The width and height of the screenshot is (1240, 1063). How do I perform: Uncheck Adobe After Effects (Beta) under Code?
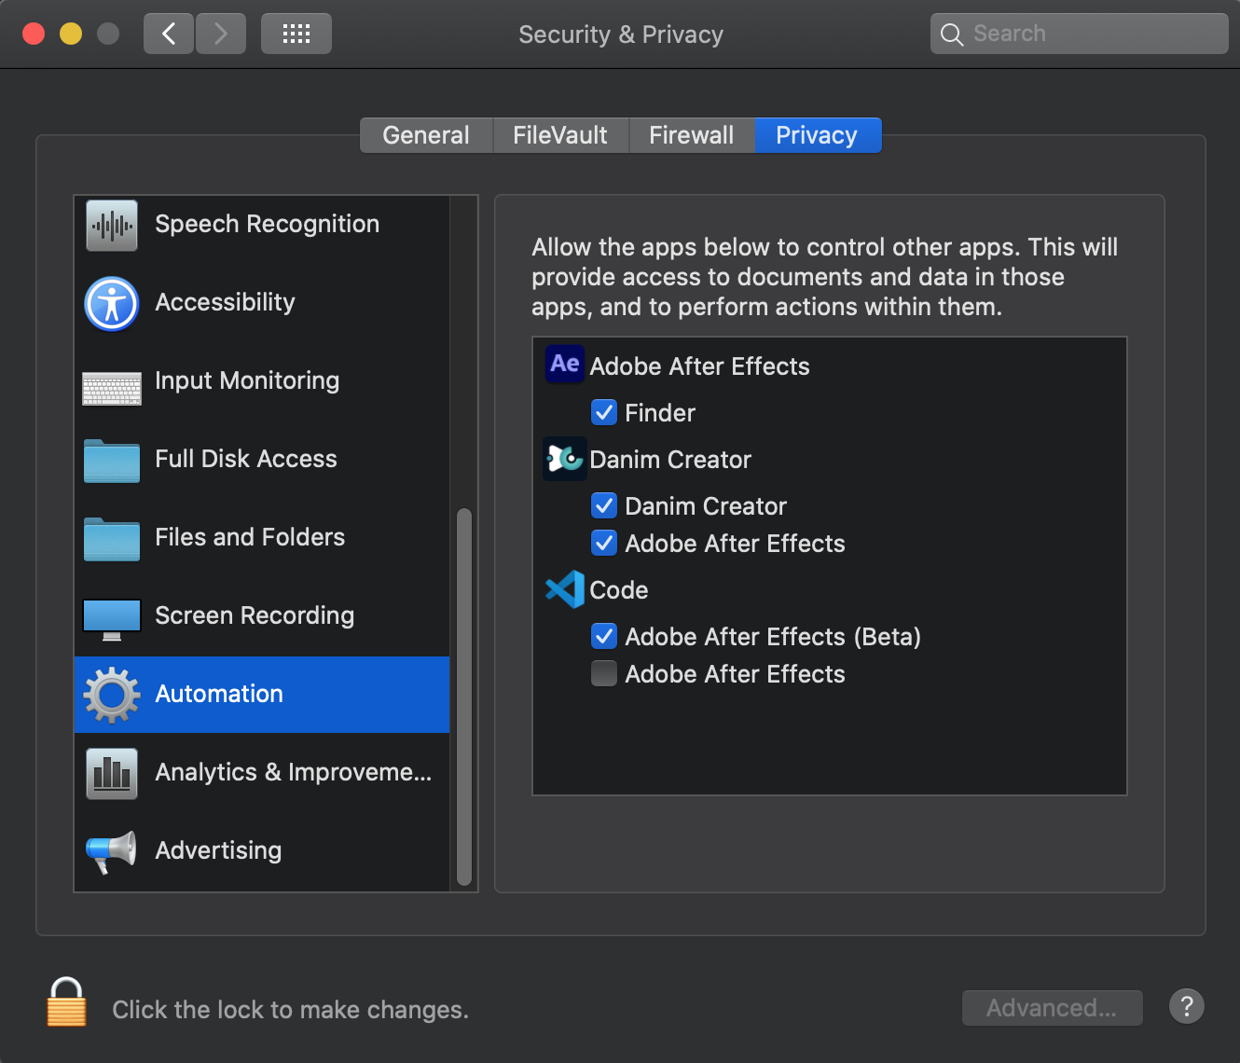pos(604,636)
